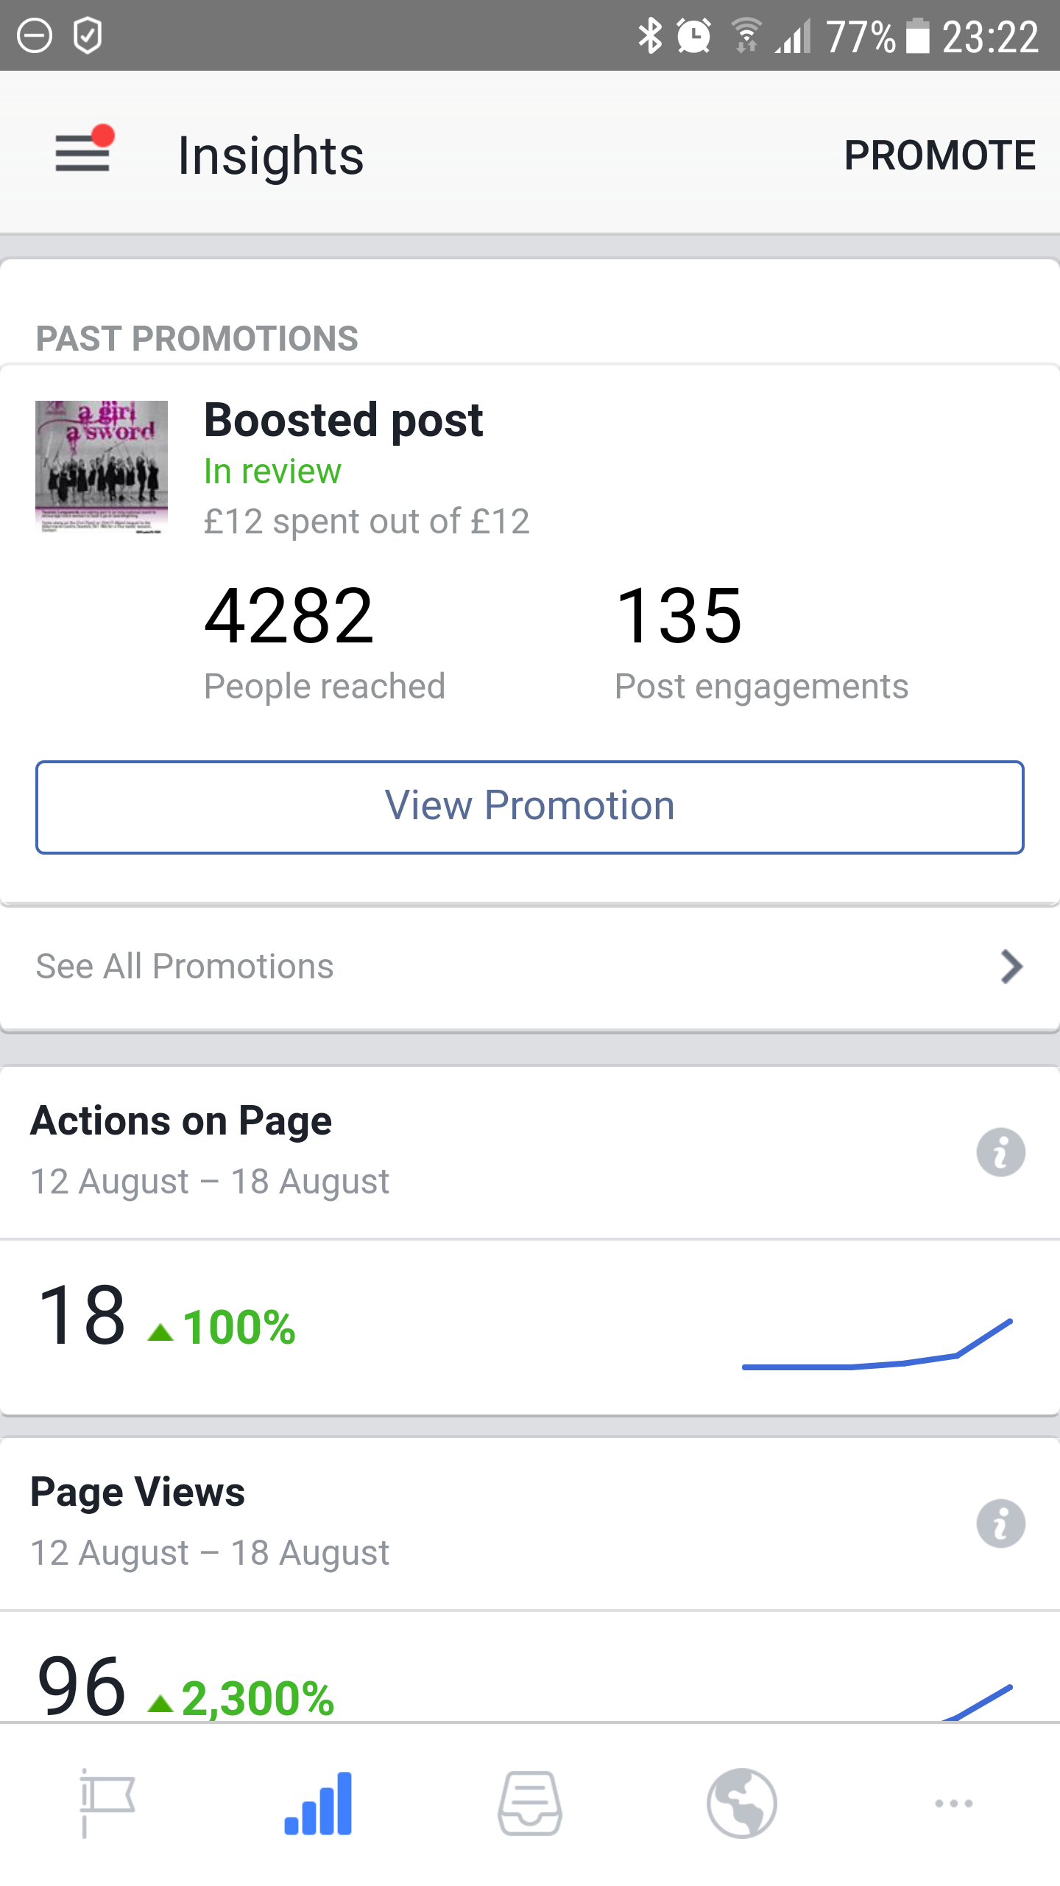Show info for Actions on Page
This screenshot has height=1886, width=1060.
[1000, 1152]
